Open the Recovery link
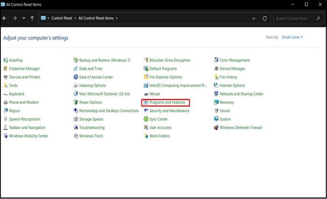The height and width of the screenshot is (199, 327). pos(227,103)
